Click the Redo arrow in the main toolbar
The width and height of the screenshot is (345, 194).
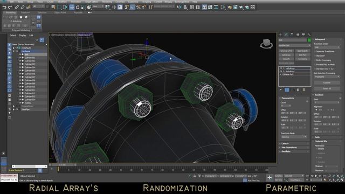(x=10, y=7)
